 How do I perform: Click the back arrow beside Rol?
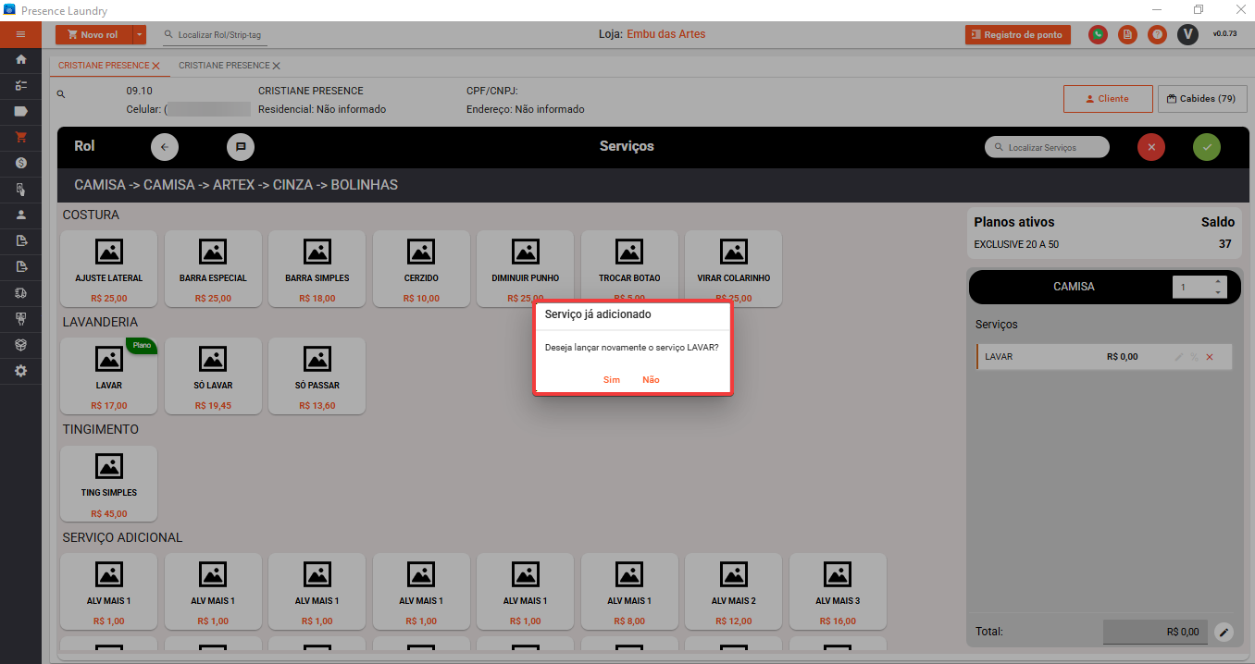tap(165, 147)
